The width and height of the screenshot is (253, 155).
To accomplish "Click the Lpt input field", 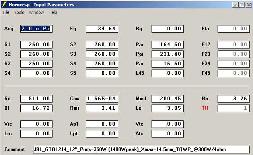I will click(x=102, y=134).
